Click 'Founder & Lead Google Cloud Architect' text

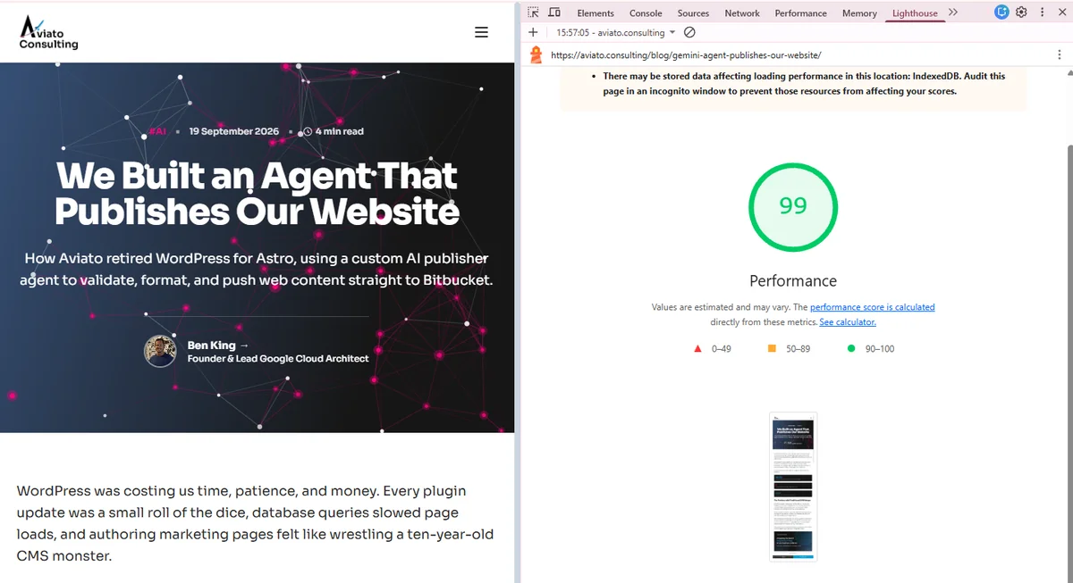coord(278,358)
